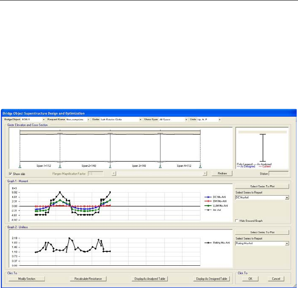Toggle the Hide Second Graph checkbox
Image resolution: width=298 pixels, height=288 pixels.
pyautogui.click(x=237, y=220)
